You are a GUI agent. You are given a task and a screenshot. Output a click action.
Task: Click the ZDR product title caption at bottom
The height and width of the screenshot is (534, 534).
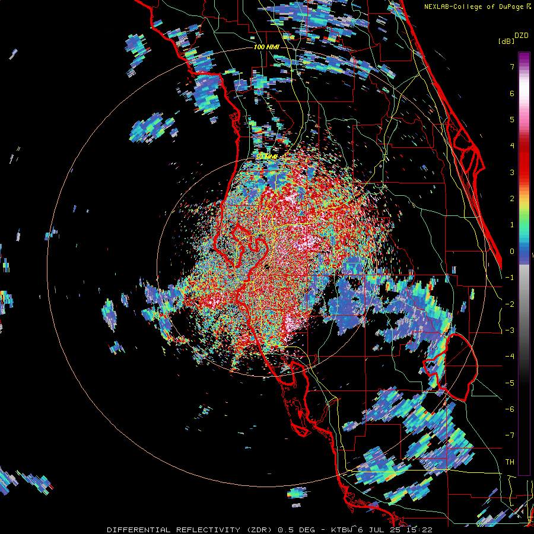tap(270, 530)
